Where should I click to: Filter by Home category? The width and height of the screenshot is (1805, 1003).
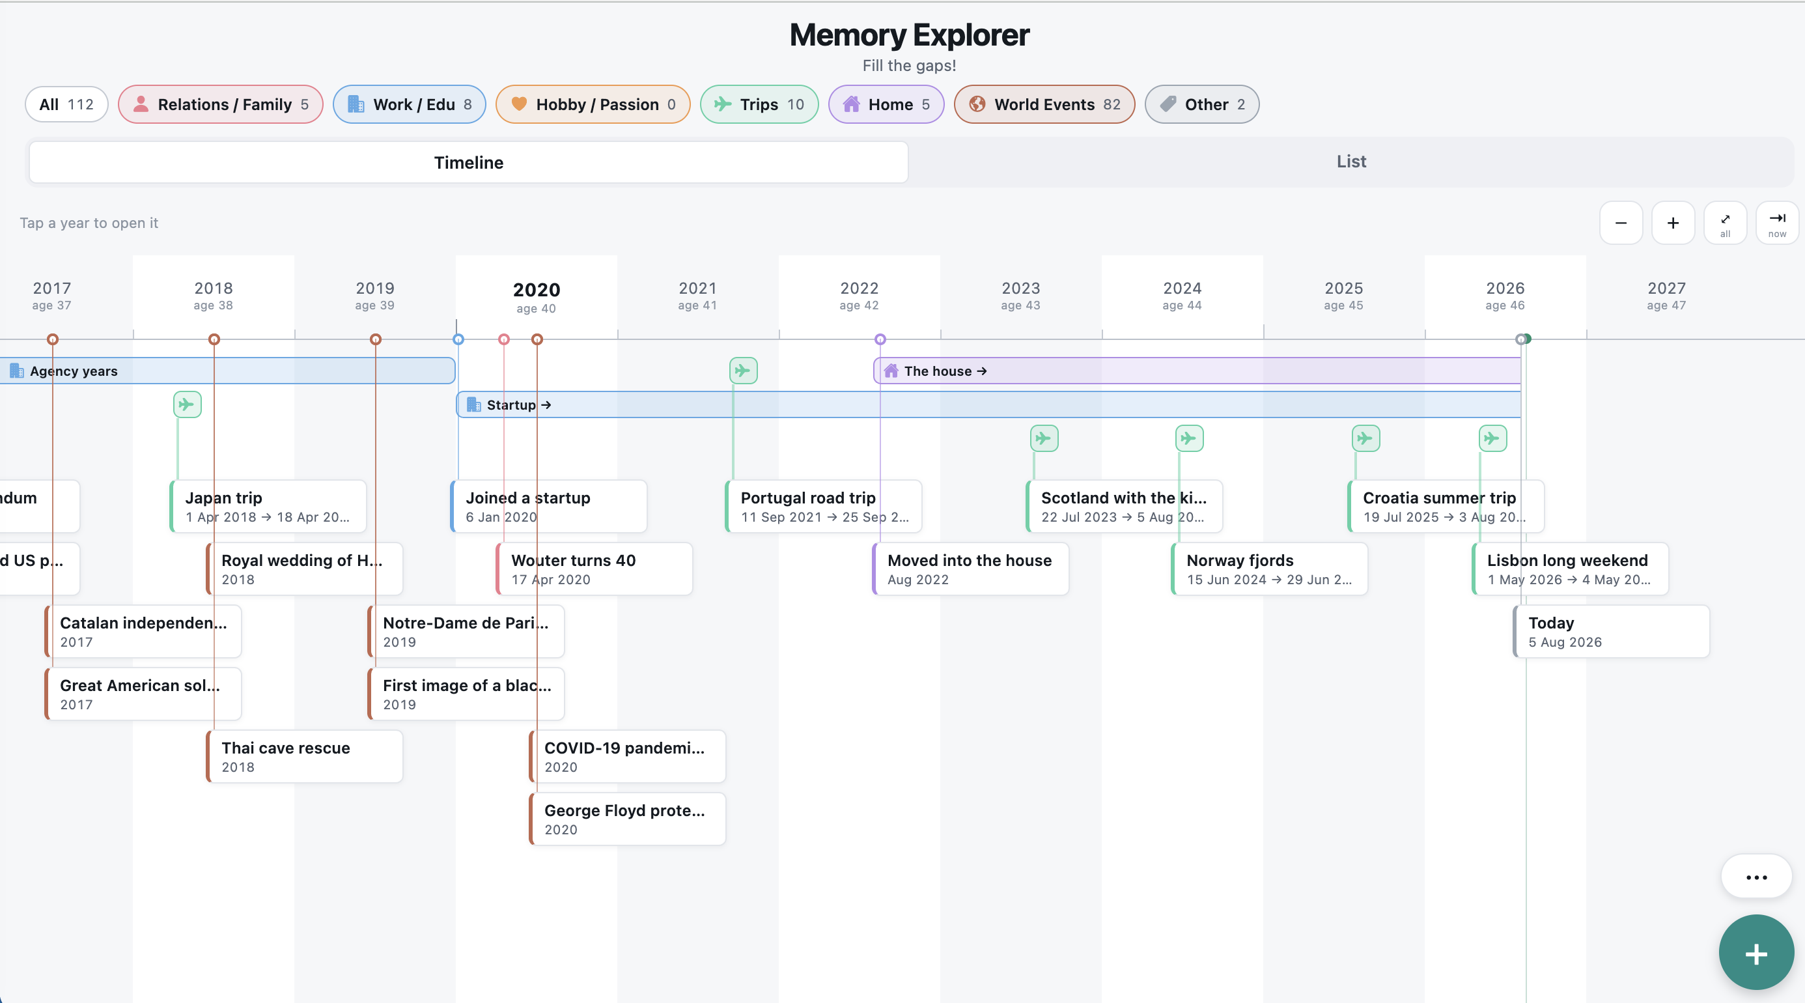point(886,104)
